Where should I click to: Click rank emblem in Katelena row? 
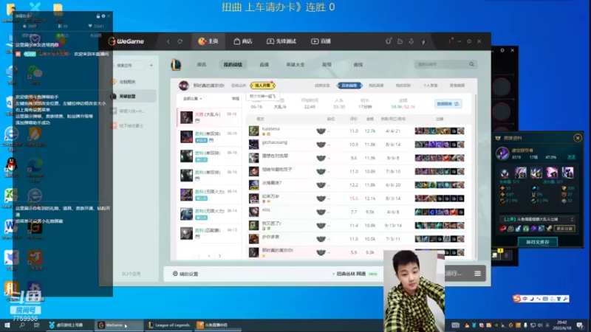click(321, 131)
